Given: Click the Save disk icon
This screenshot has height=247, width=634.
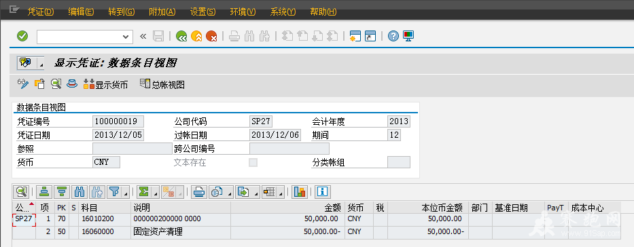Looking at the screenshot, I should (x=158, y=37).
